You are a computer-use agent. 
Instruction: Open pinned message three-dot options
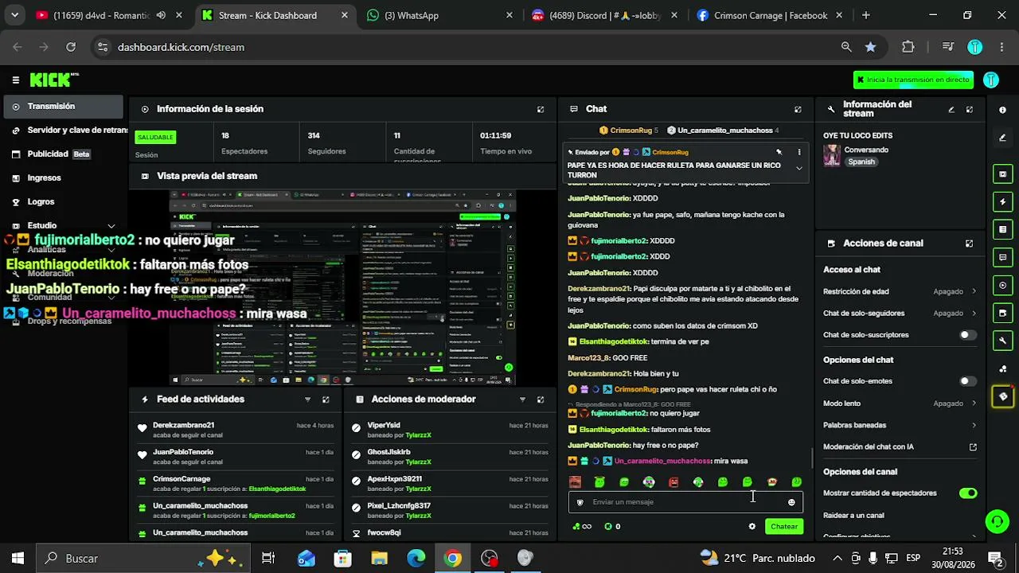pos(799,152)
